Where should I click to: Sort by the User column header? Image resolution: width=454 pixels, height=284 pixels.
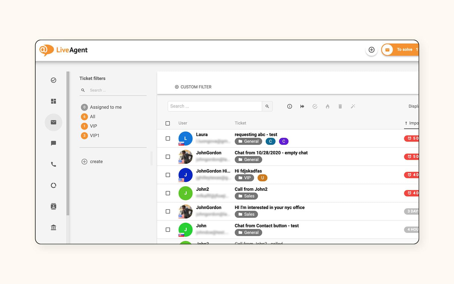click(183, 123)
